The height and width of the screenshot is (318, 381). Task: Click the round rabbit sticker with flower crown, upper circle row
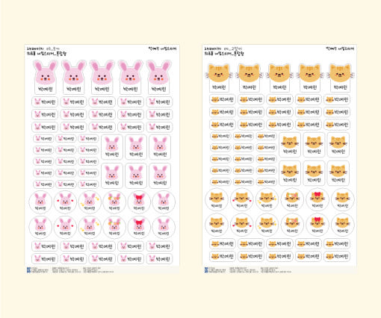[114, 202]
